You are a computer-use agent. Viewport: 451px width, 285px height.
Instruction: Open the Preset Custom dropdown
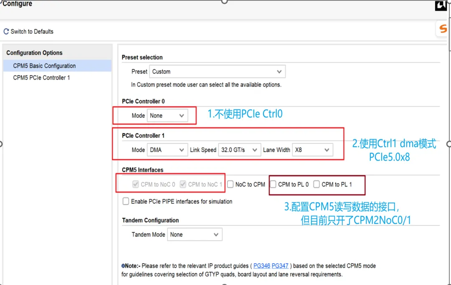[x=217, y=71]
